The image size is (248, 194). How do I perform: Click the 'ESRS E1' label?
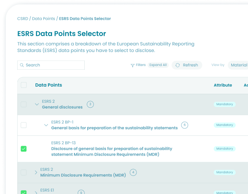click(47, 190)
